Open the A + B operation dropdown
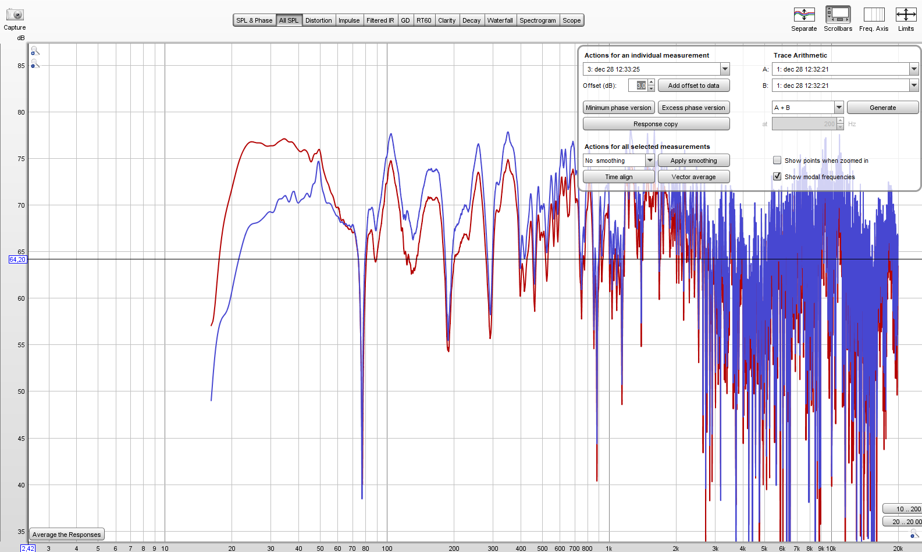 coord(839,108)
